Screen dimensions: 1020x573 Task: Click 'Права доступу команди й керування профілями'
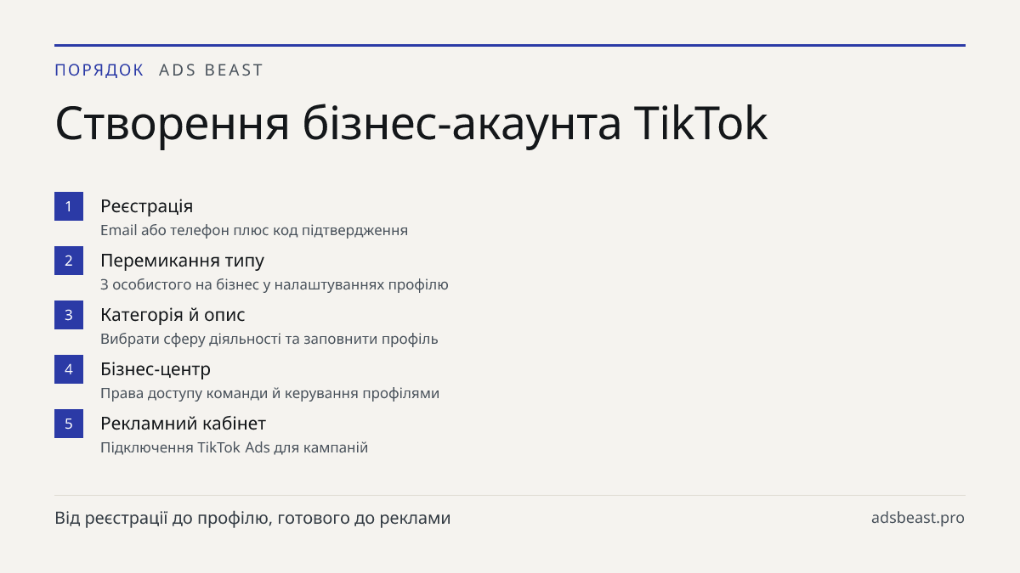(x=270, y=393)
